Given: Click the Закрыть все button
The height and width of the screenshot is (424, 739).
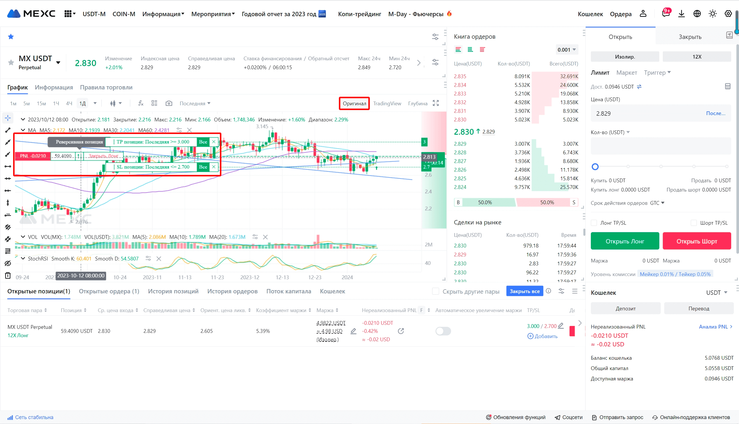Looking at the screenshot, I should coord(524,291).
